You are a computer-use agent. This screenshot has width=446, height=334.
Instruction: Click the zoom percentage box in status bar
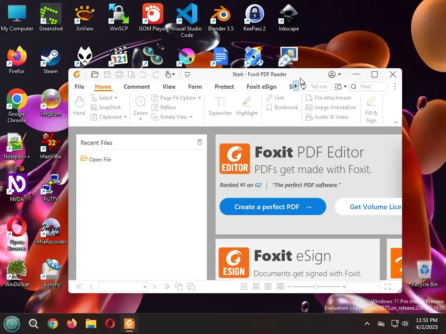tap(364, 287)
